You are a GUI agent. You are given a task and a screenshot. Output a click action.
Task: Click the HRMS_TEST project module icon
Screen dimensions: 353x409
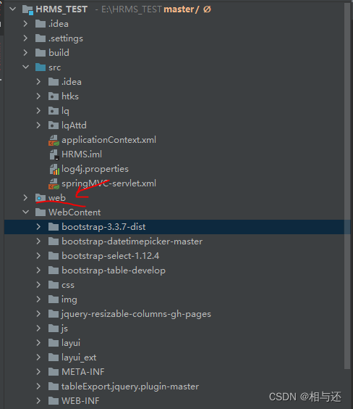27,9
